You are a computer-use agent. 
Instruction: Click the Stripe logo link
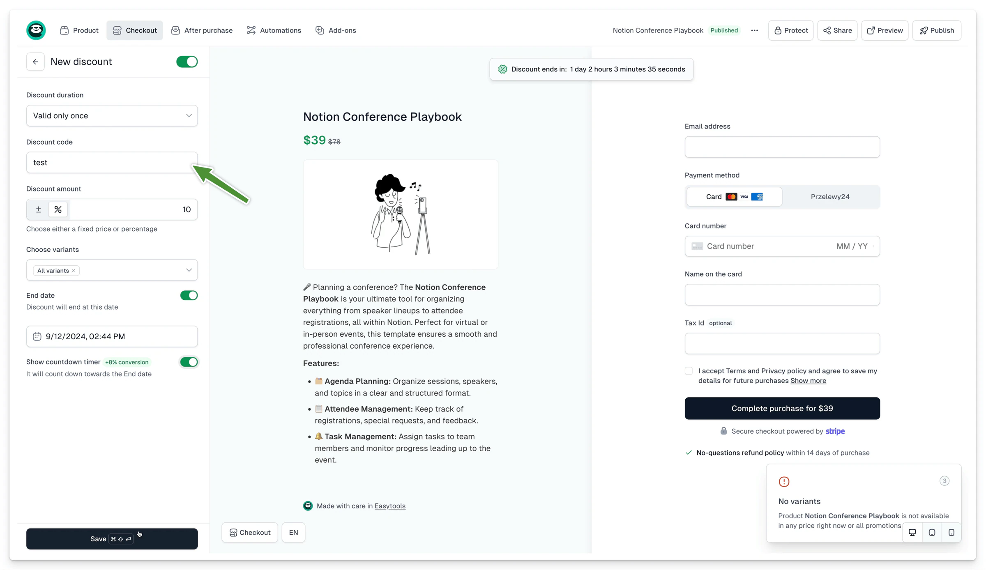pos(835,431)
